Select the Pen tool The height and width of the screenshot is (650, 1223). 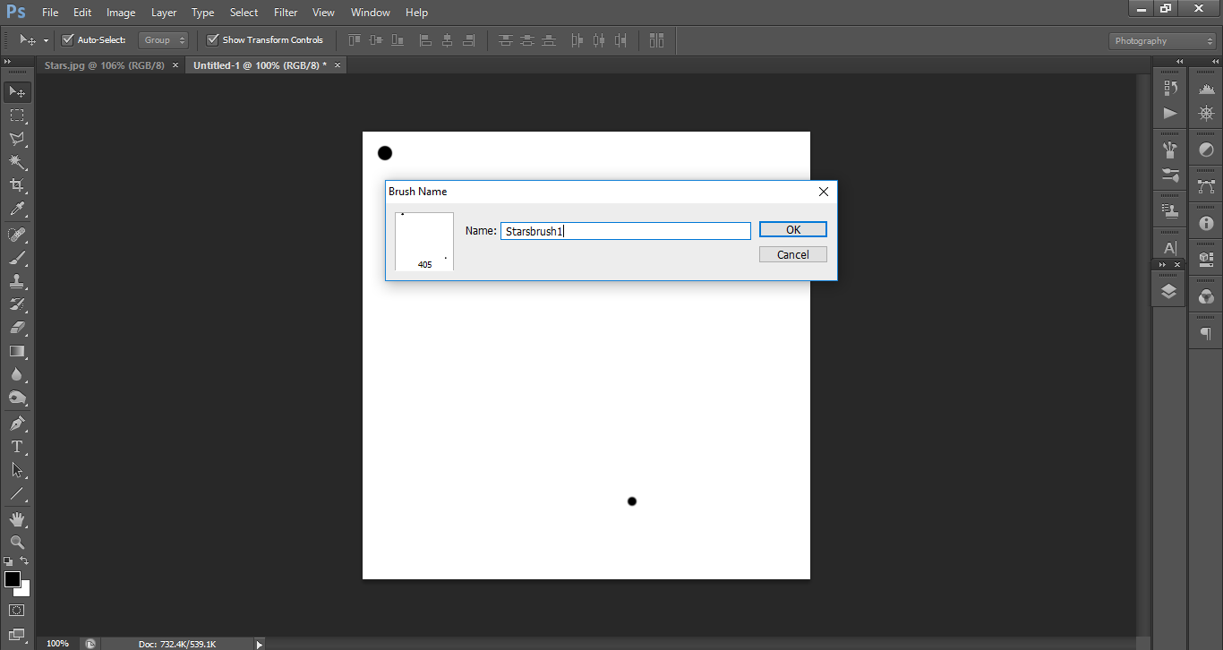pyautogui.click(x=17, y=423)
